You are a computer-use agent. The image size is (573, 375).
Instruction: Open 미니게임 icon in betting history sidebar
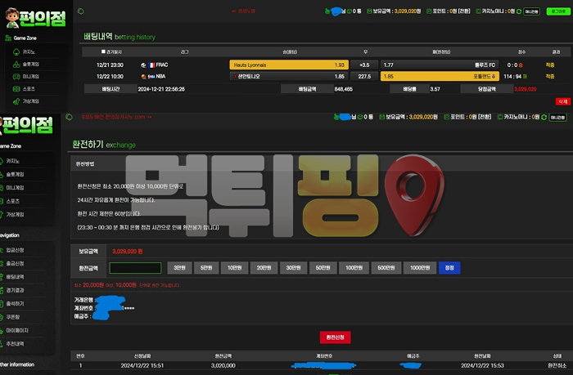(x=16, y=77)
